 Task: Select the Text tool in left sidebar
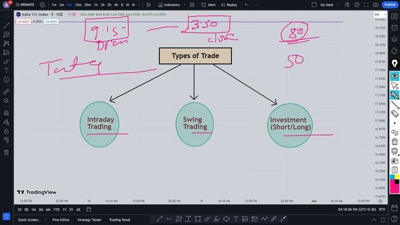tap(6, 71)
